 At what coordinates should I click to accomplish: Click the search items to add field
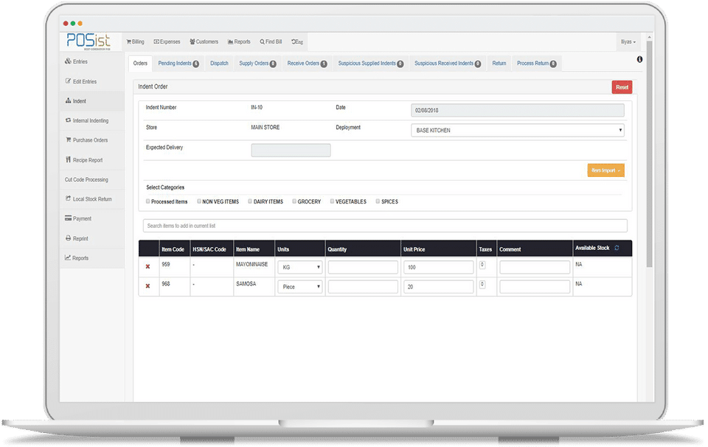(385, 226)
